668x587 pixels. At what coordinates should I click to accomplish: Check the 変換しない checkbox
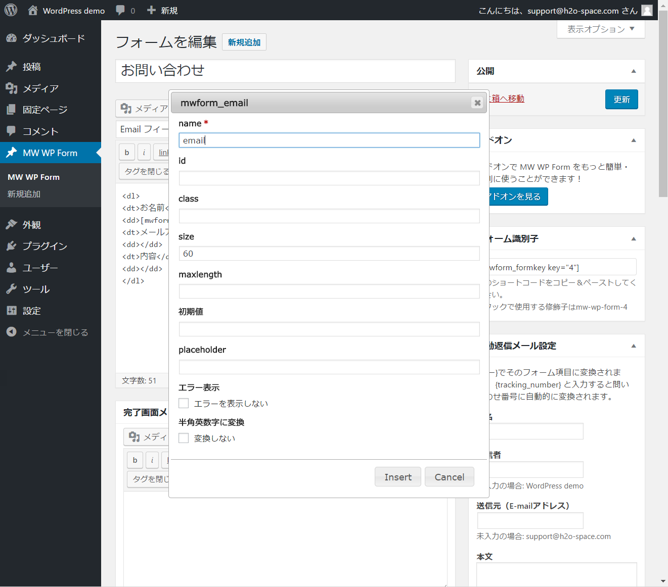click(x=184, y=438)
